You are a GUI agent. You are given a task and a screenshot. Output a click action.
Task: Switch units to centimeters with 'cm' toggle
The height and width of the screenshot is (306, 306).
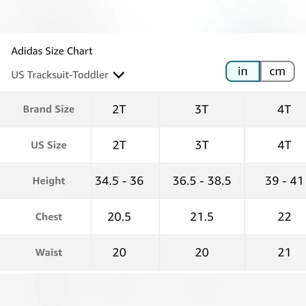278,71
